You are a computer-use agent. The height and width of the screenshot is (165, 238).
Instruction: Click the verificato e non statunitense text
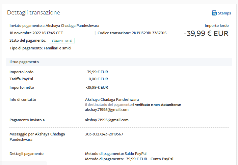click(x=156, y=105)
